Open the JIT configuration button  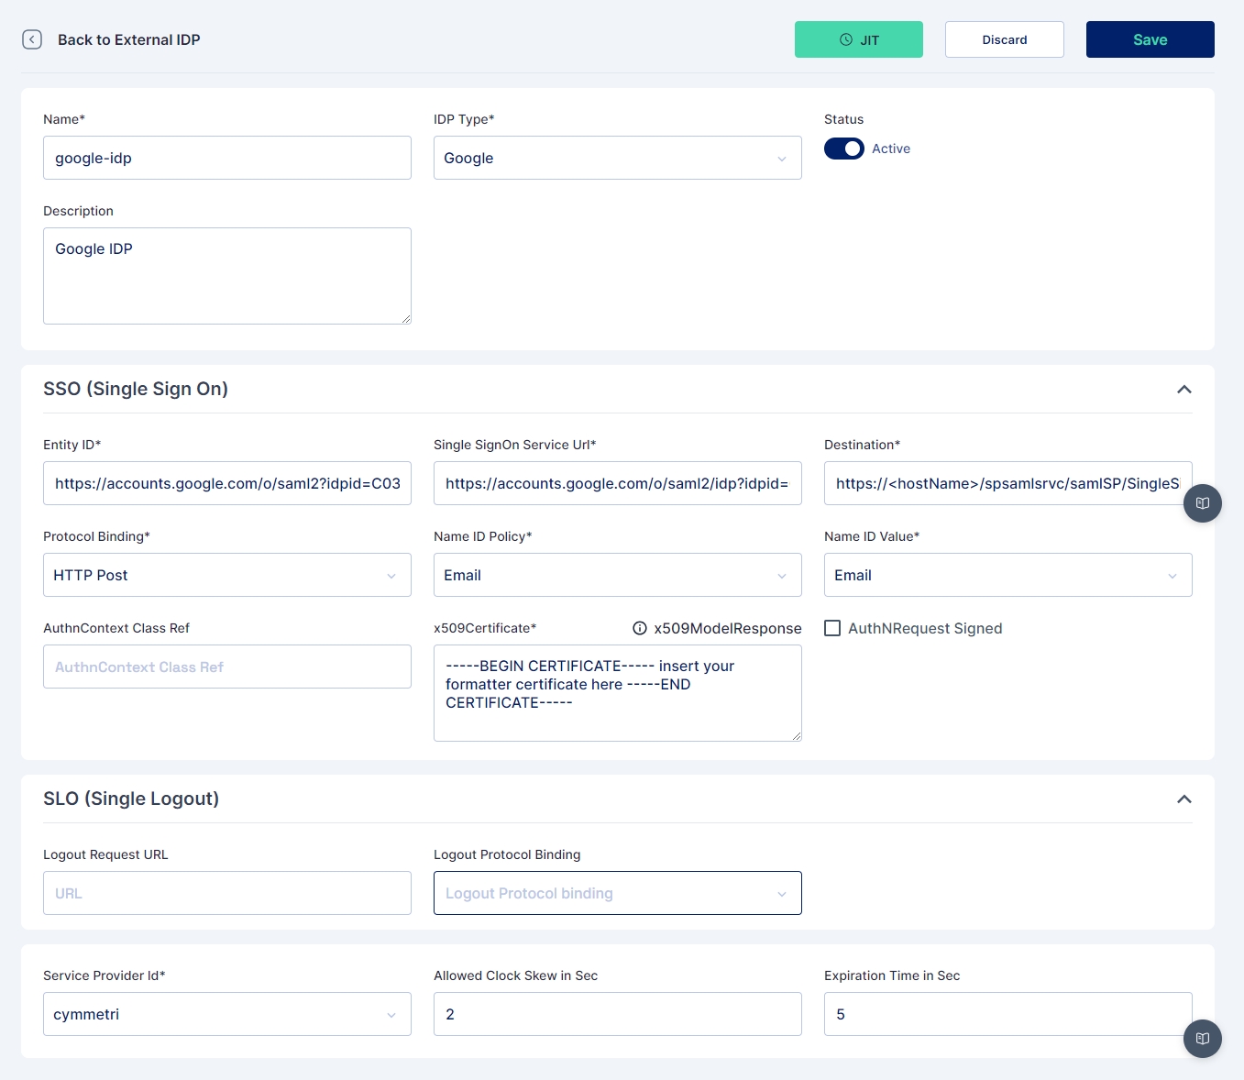(x=858, y=39)
